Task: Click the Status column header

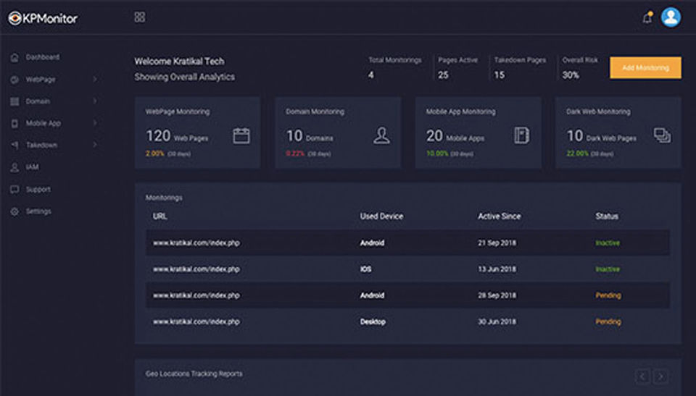Action: click(607, 216)
